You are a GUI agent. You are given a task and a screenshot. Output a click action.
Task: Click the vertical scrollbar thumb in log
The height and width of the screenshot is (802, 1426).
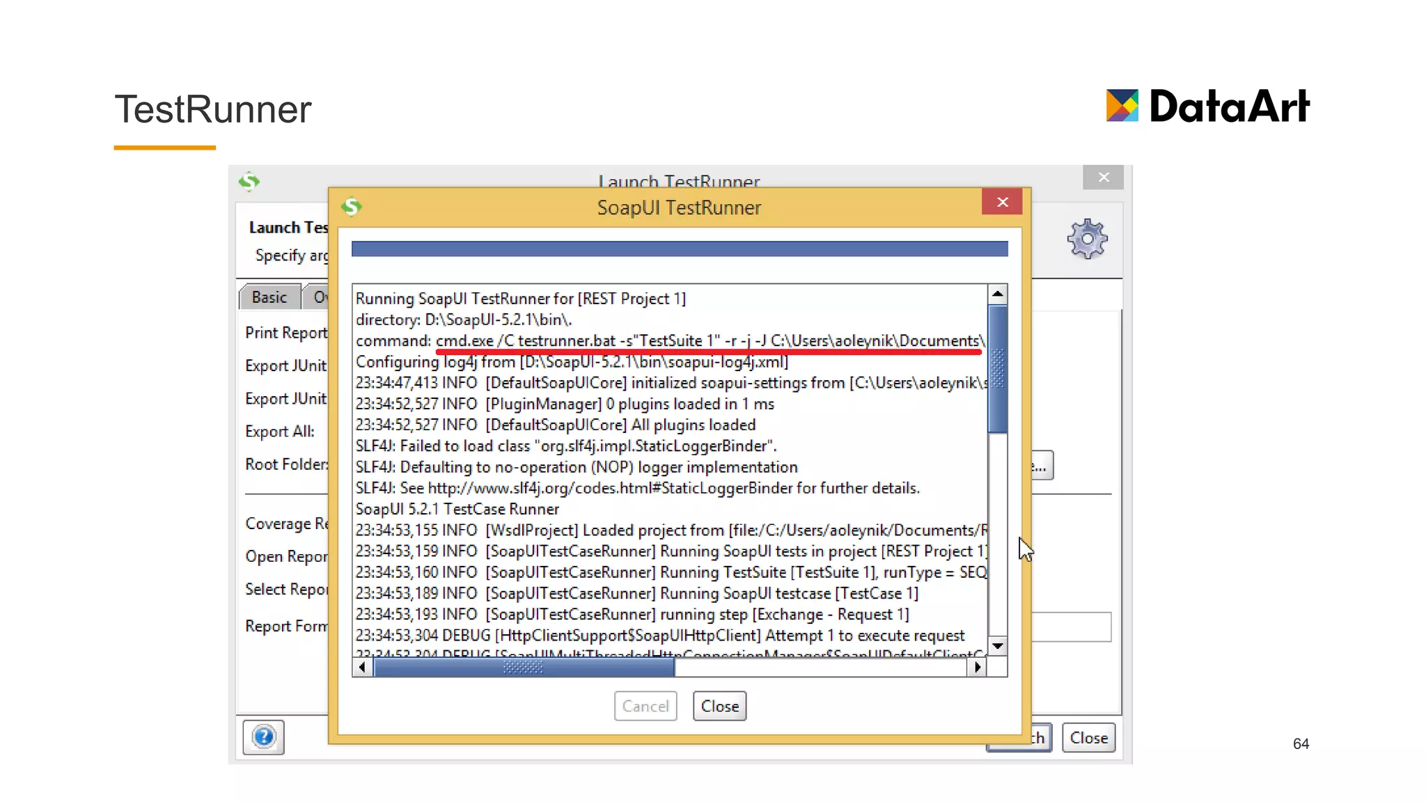[997, 369]
